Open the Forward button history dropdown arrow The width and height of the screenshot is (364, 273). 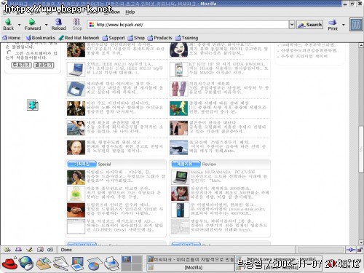point(46,25)
